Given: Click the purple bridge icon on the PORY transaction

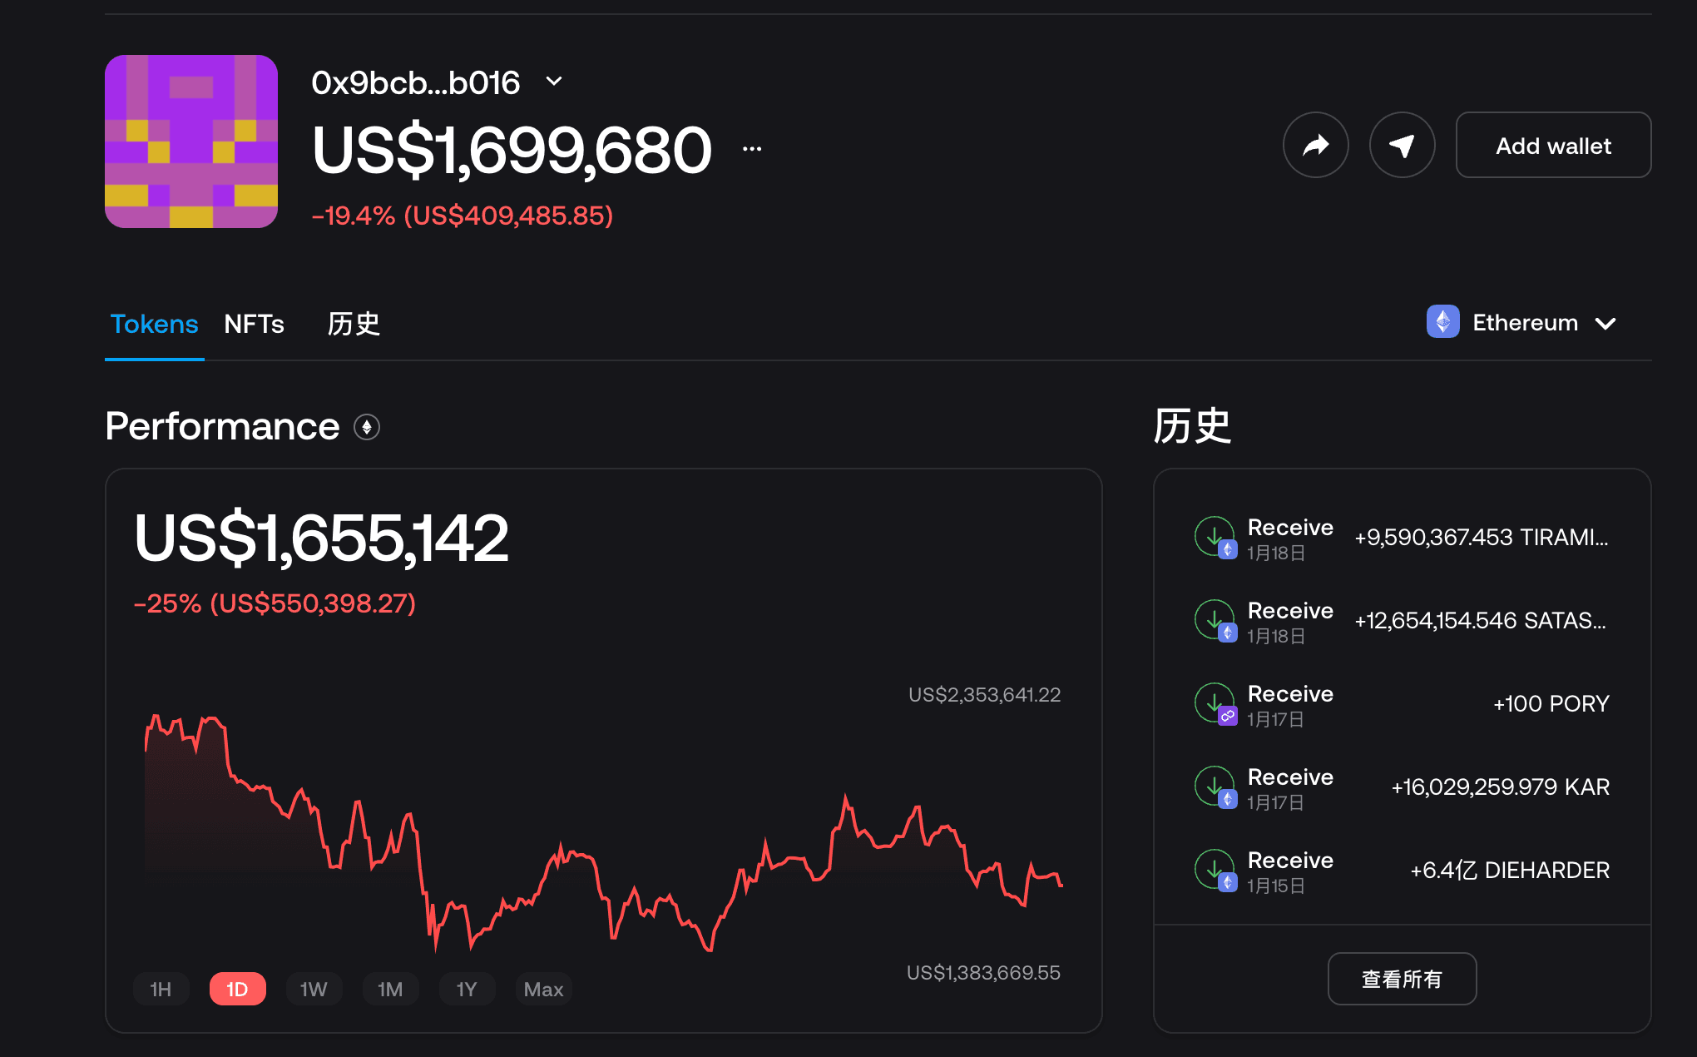Looking at the screenshot, I should 1226,717.
